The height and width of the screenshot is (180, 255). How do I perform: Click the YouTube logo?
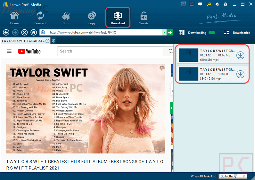tap(29, 51)
